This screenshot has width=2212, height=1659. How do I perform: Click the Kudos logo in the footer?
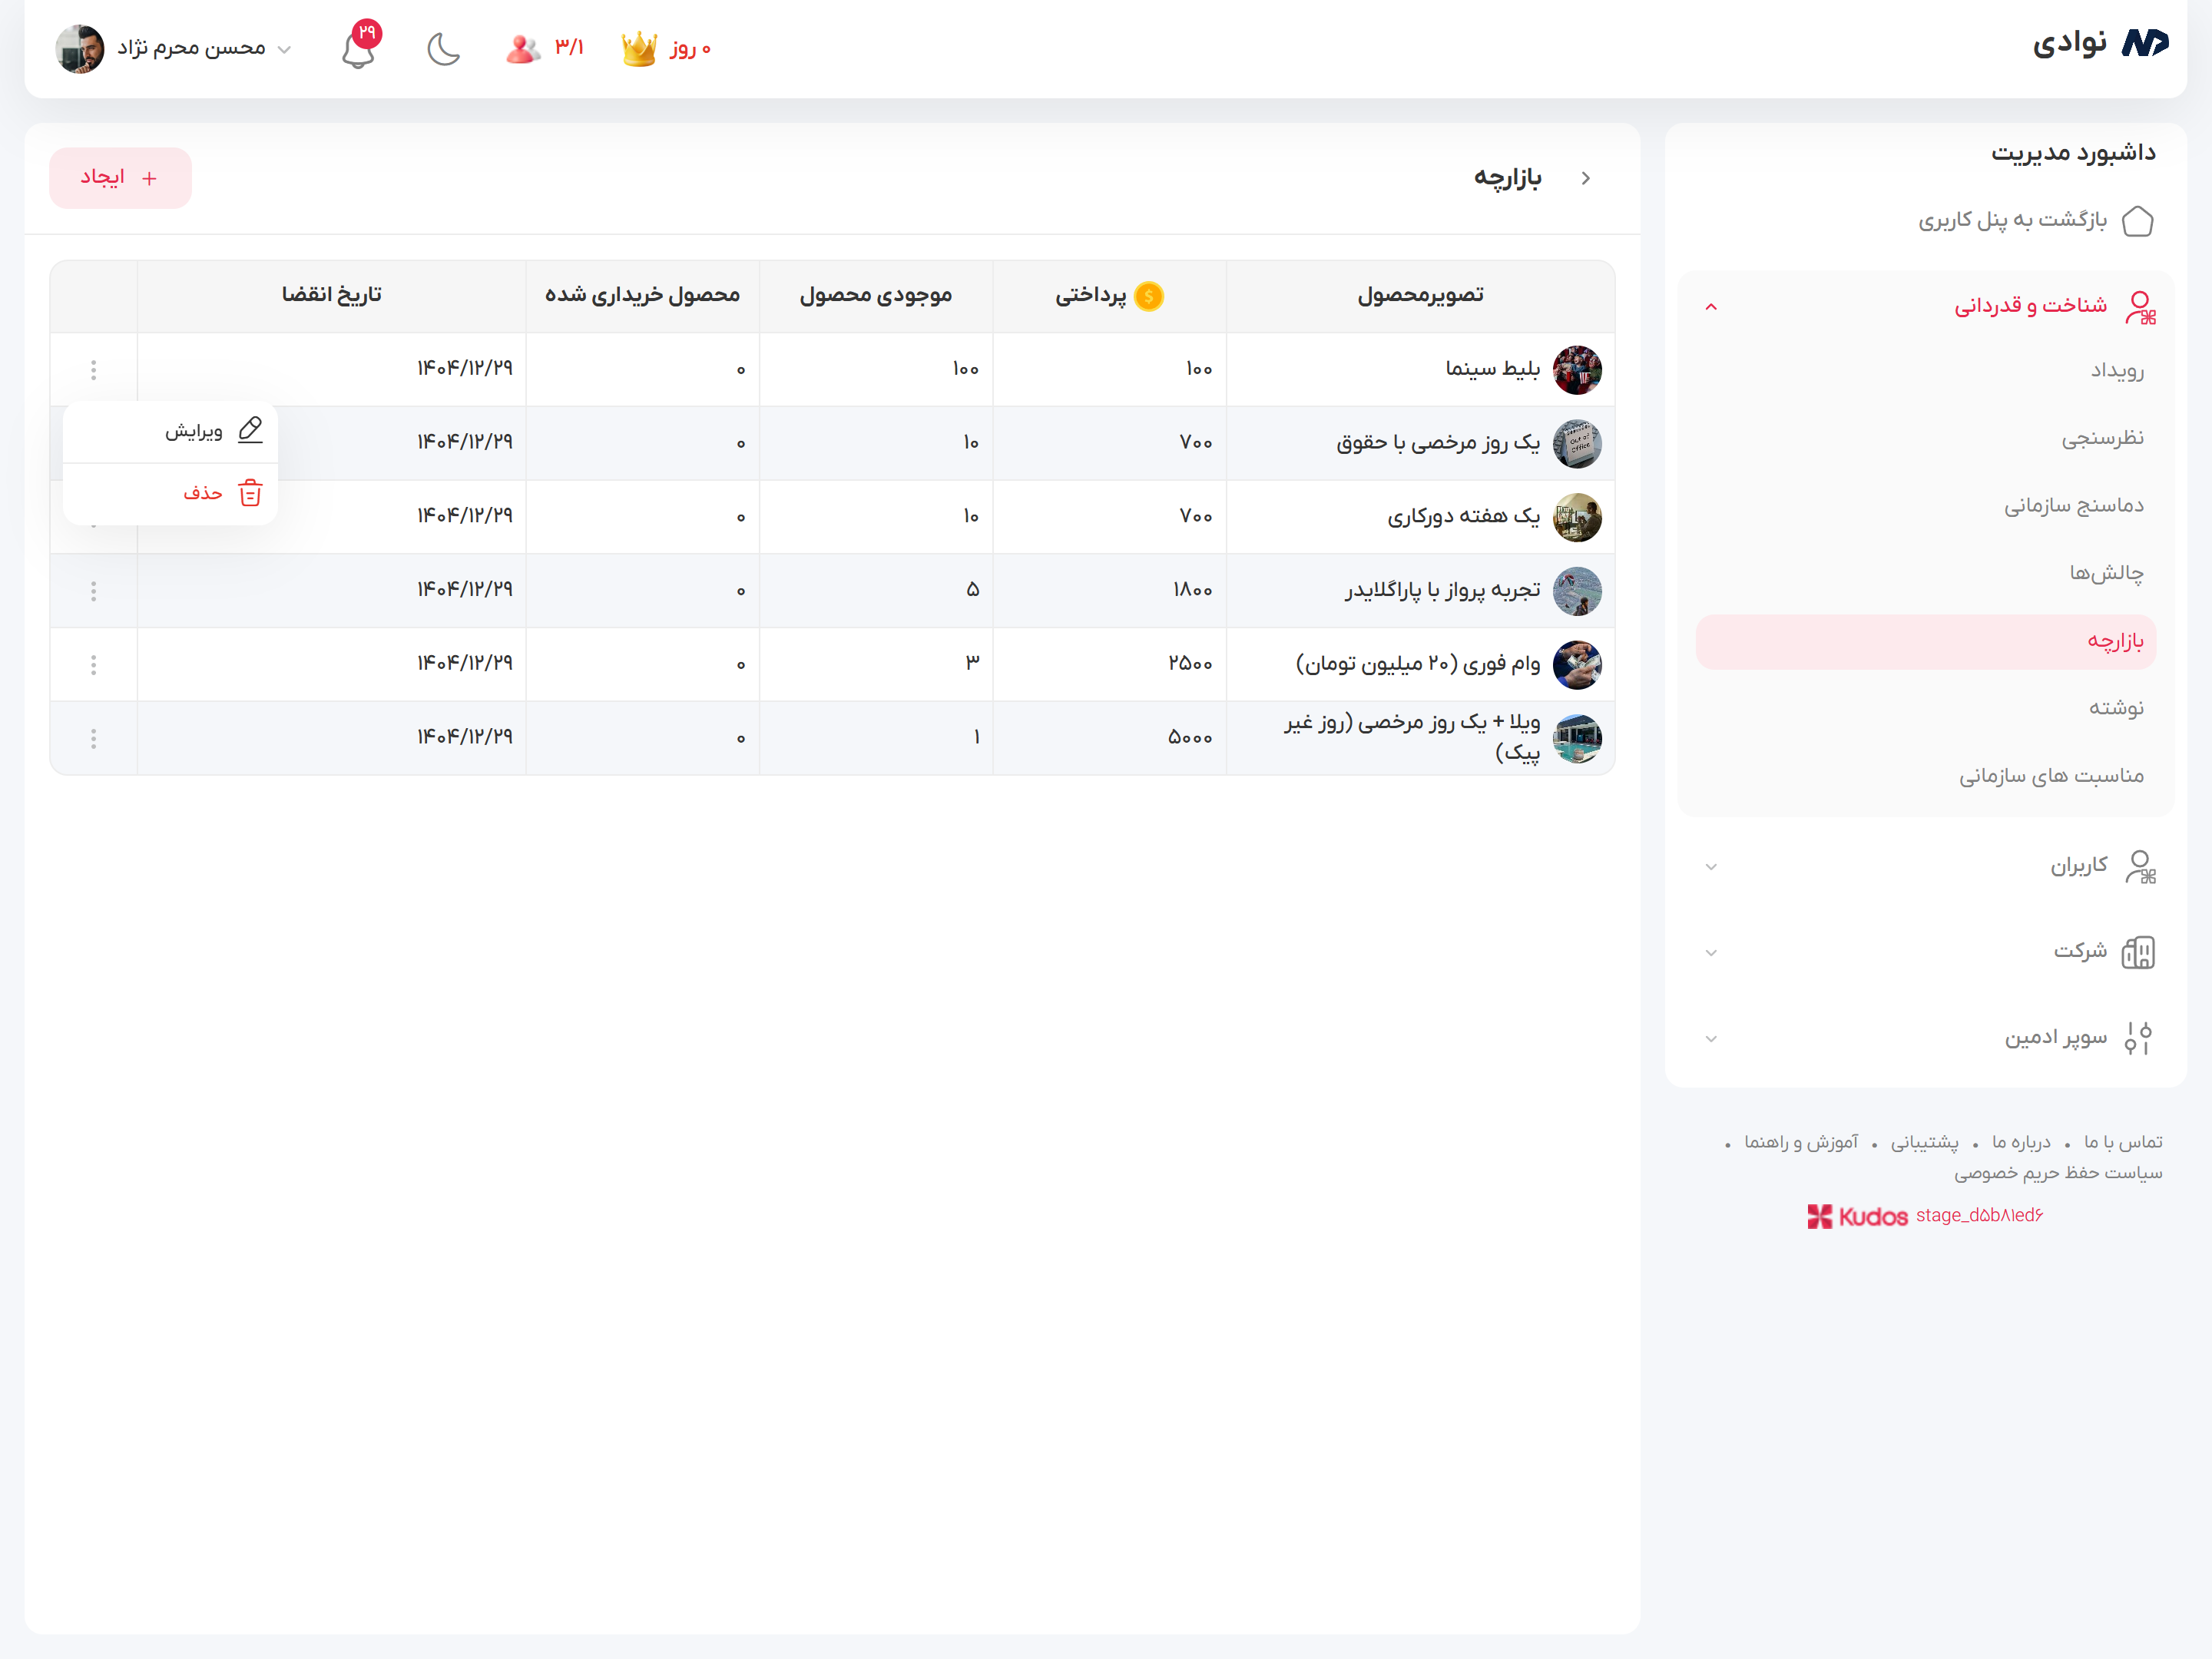coord(1857,1216)
